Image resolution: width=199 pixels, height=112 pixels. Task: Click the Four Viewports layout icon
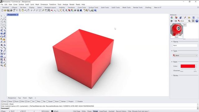click(x=49, y=10)
